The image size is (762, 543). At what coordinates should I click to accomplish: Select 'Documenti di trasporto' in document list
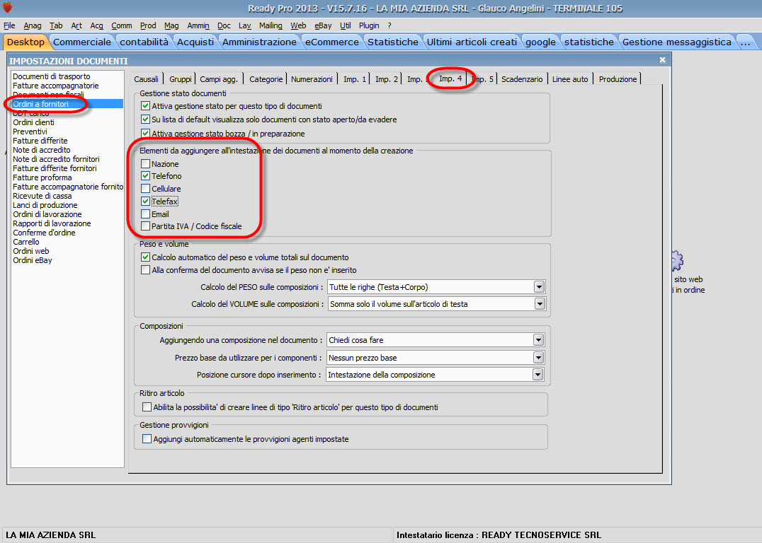(x=52, y=76)
